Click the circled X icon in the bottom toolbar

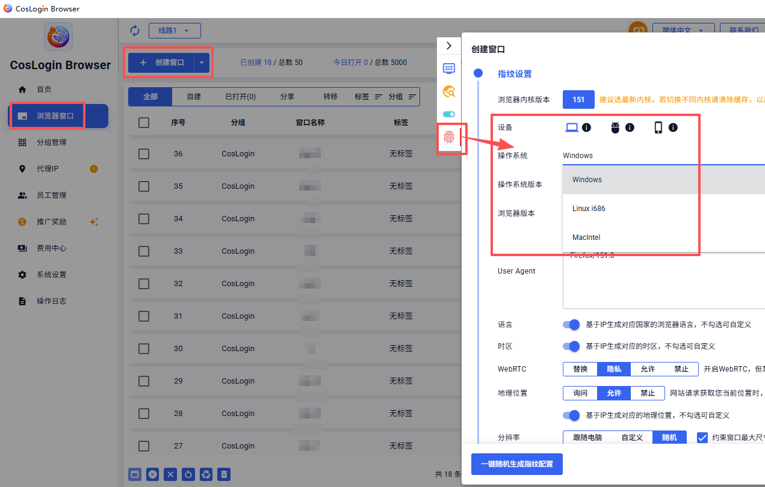coord(153,474)
